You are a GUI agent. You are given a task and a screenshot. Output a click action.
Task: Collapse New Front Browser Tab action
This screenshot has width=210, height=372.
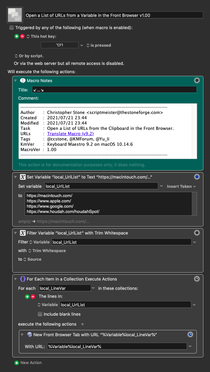click(22, 335)
